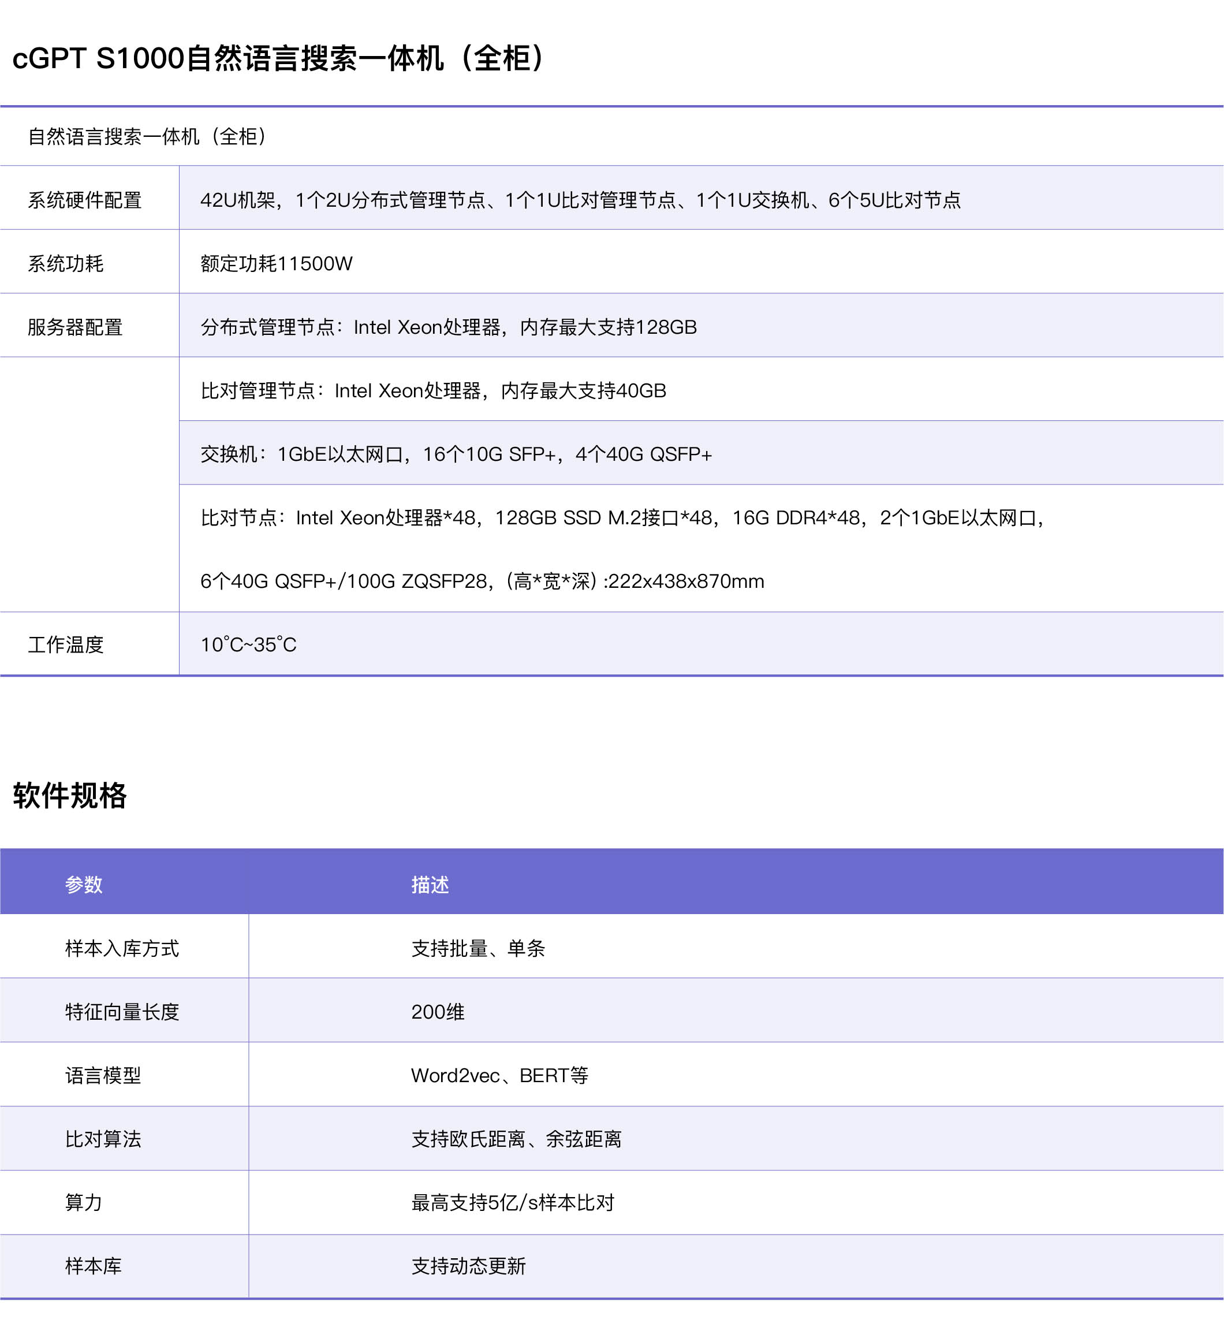Click the 系统功耗 row label

(x=65, y=263)
